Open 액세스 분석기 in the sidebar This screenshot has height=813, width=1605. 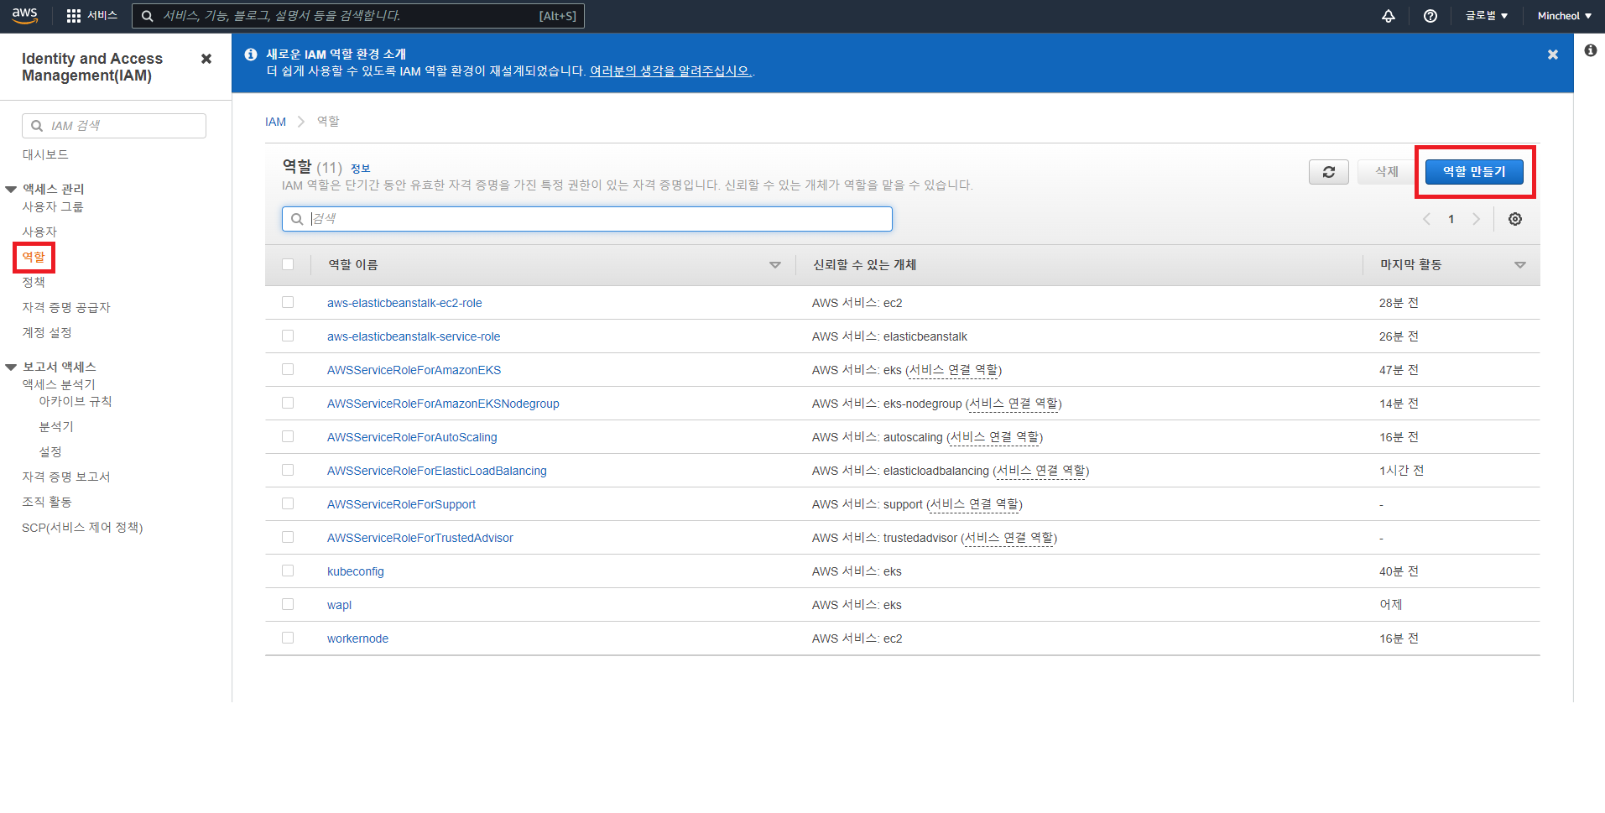59,384
